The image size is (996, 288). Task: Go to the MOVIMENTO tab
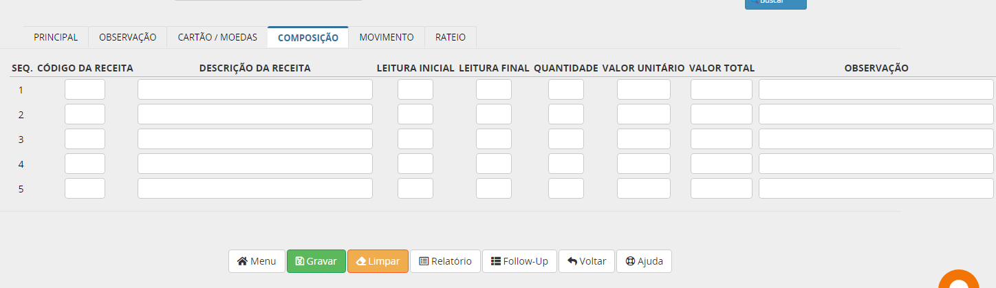387,37
